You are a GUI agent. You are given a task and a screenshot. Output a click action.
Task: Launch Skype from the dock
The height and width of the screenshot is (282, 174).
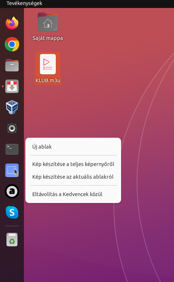click(12, 212)
